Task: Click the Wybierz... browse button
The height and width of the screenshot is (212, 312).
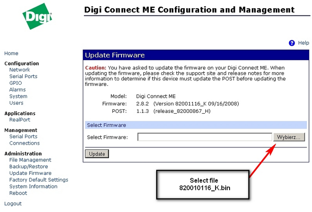Action: (289, 137)
